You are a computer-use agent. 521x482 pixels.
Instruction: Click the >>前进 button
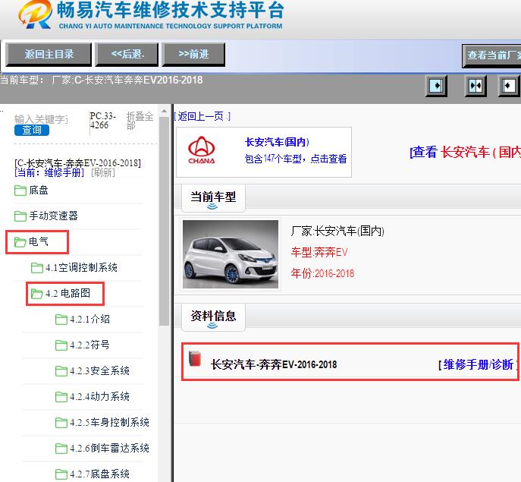[x=193, y=54]
